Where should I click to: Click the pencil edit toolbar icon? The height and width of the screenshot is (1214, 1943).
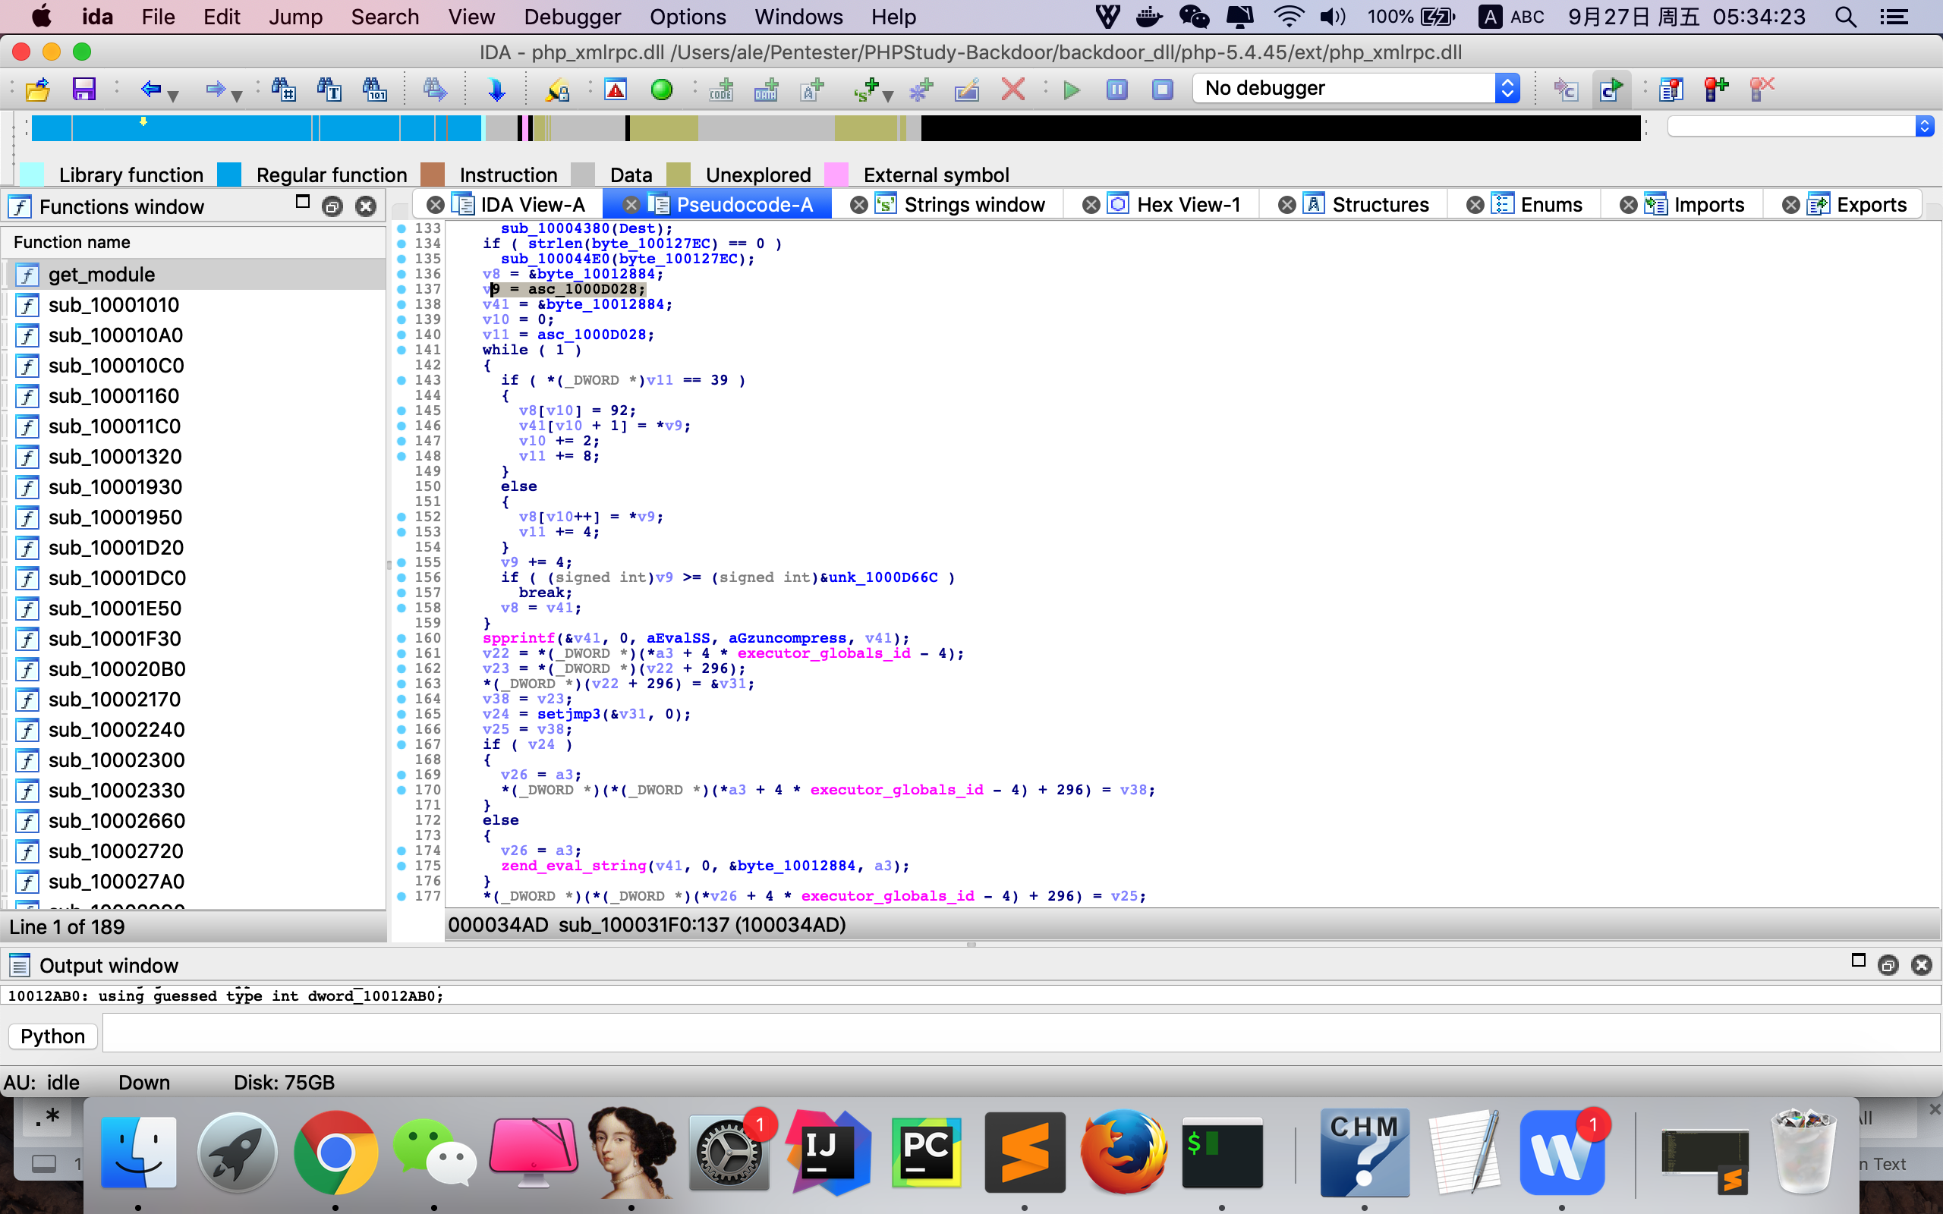(967, 89)
